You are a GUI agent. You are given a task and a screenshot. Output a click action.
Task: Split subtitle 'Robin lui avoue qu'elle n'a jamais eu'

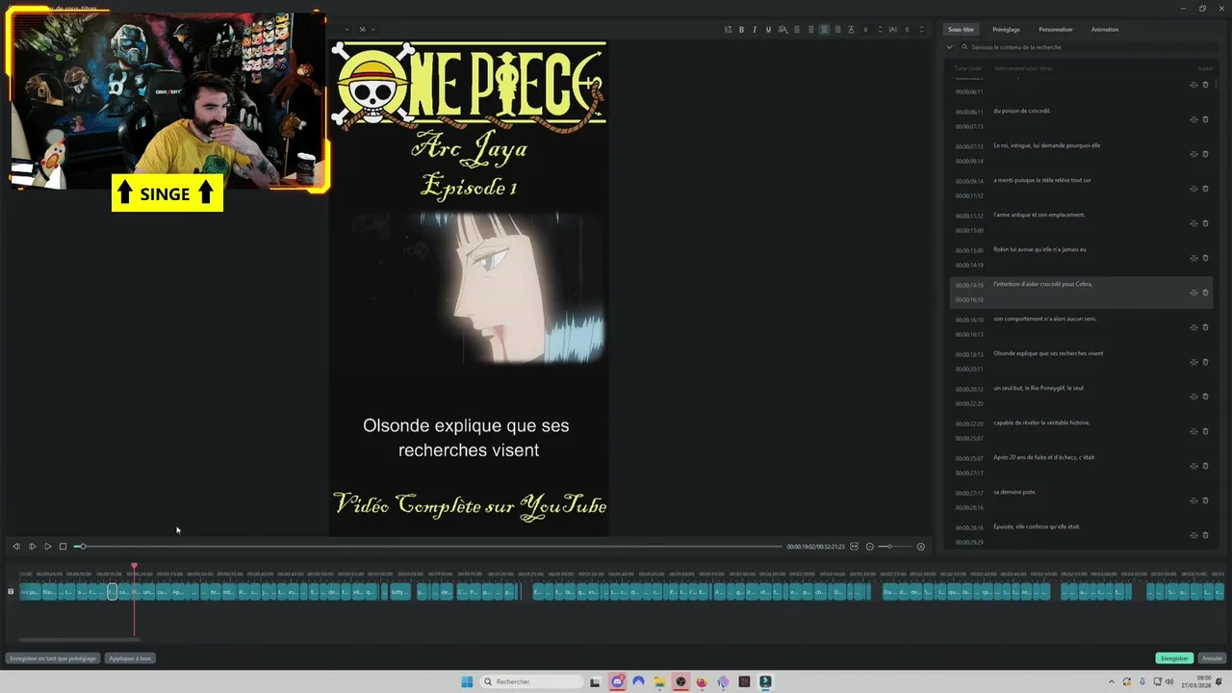1193,258
